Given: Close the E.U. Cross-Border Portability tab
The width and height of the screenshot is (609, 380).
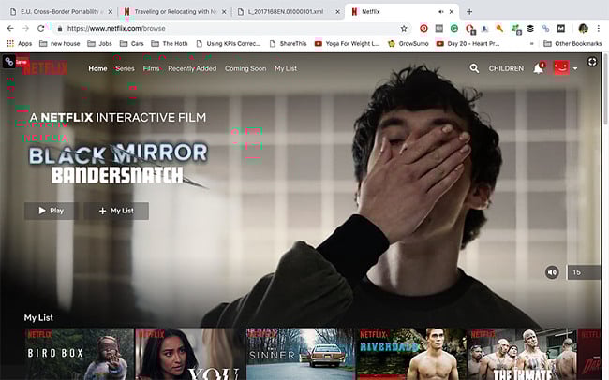Looking at the screenshot, I should tap(110, 12).
